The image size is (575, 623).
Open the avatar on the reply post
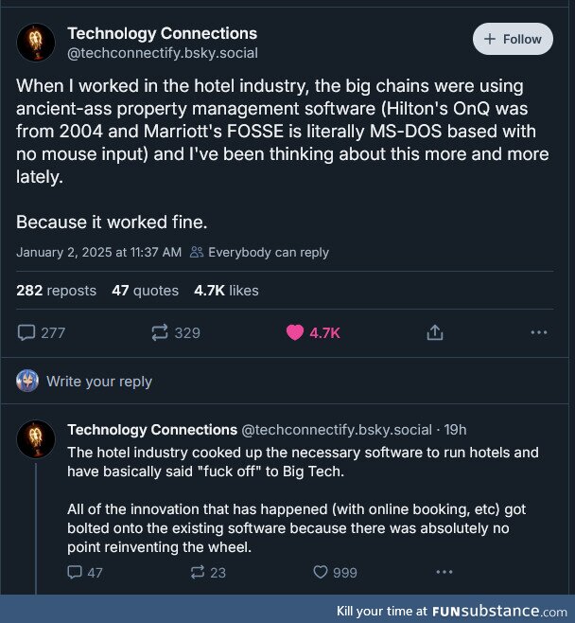pos(36,439)
